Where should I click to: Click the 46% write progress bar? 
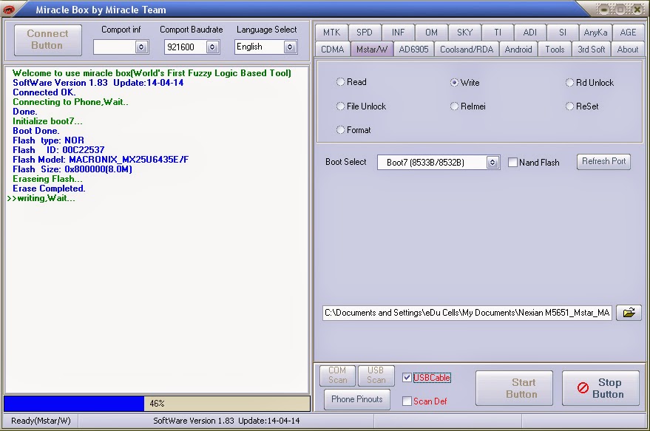pyautogui.click(x=157, y=403)
